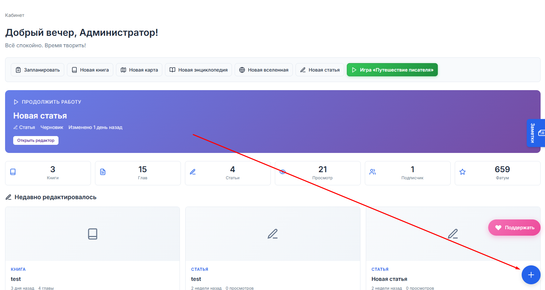Start the Игра «Путешествие писателя» button
This screenshot has height=290, width=545.
[x=392, y=70]
